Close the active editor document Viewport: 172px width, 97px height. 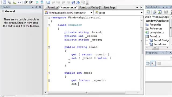pos(141,8)
